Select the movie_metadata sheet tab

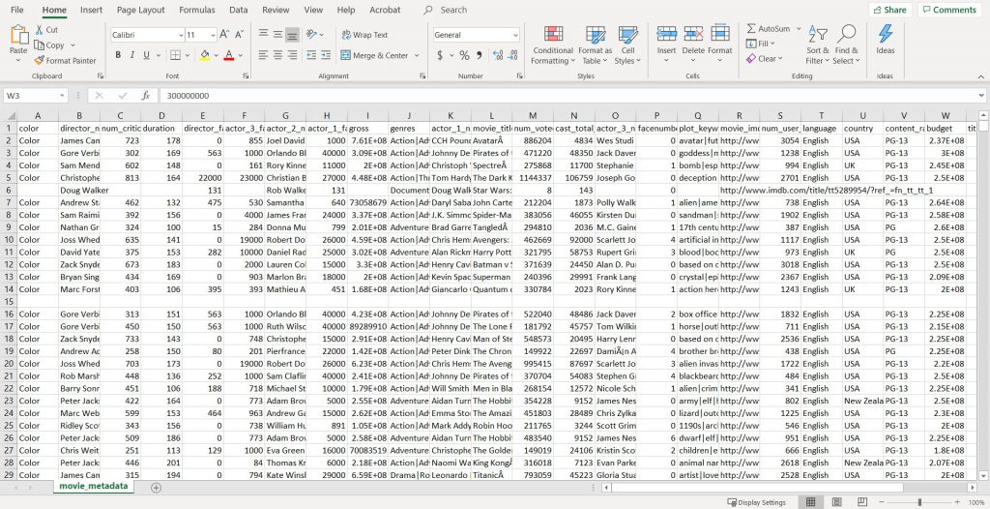(x=94, y=487)
